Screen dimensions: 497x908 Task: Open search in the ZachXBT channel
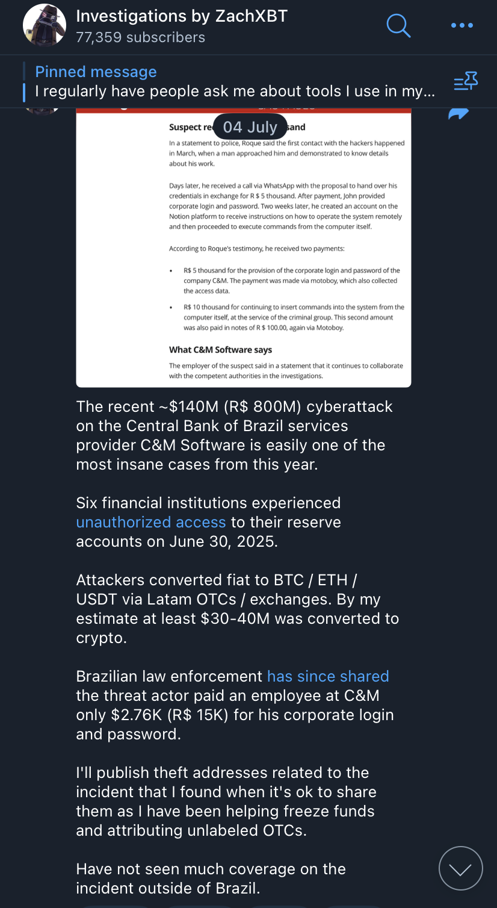pos(398,25)
